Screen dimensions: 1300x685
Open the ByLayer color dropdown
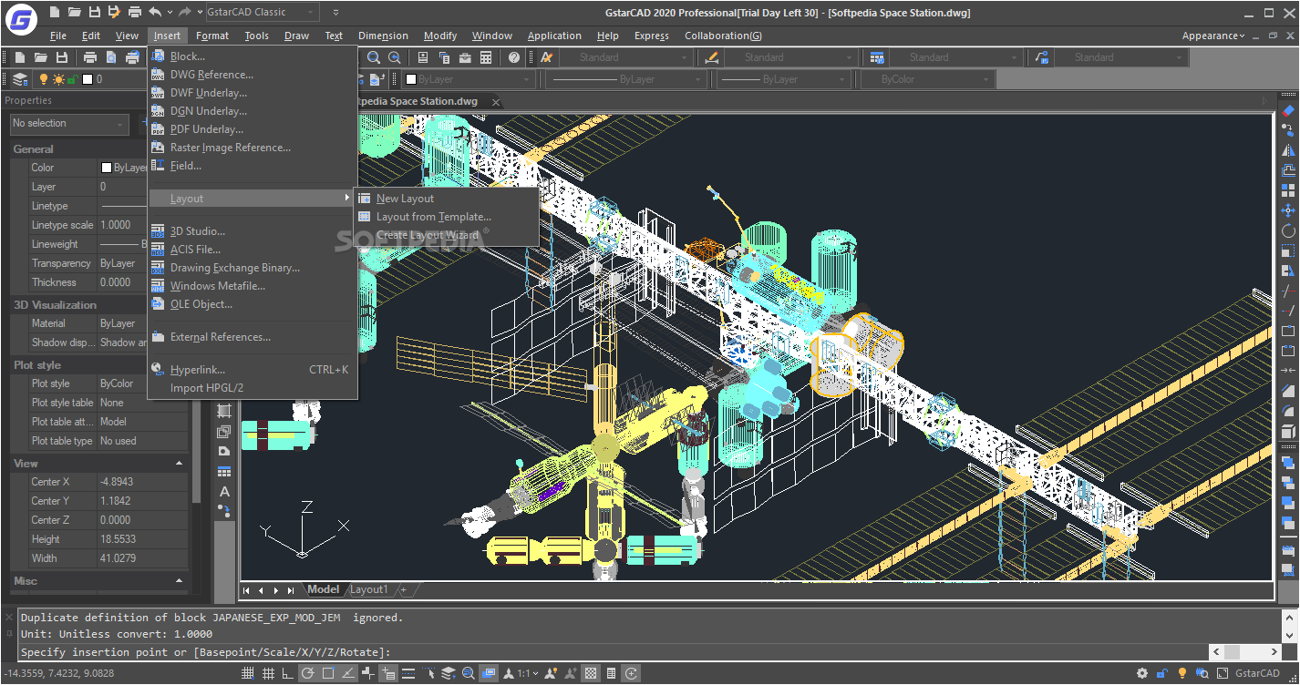point(470,79)
